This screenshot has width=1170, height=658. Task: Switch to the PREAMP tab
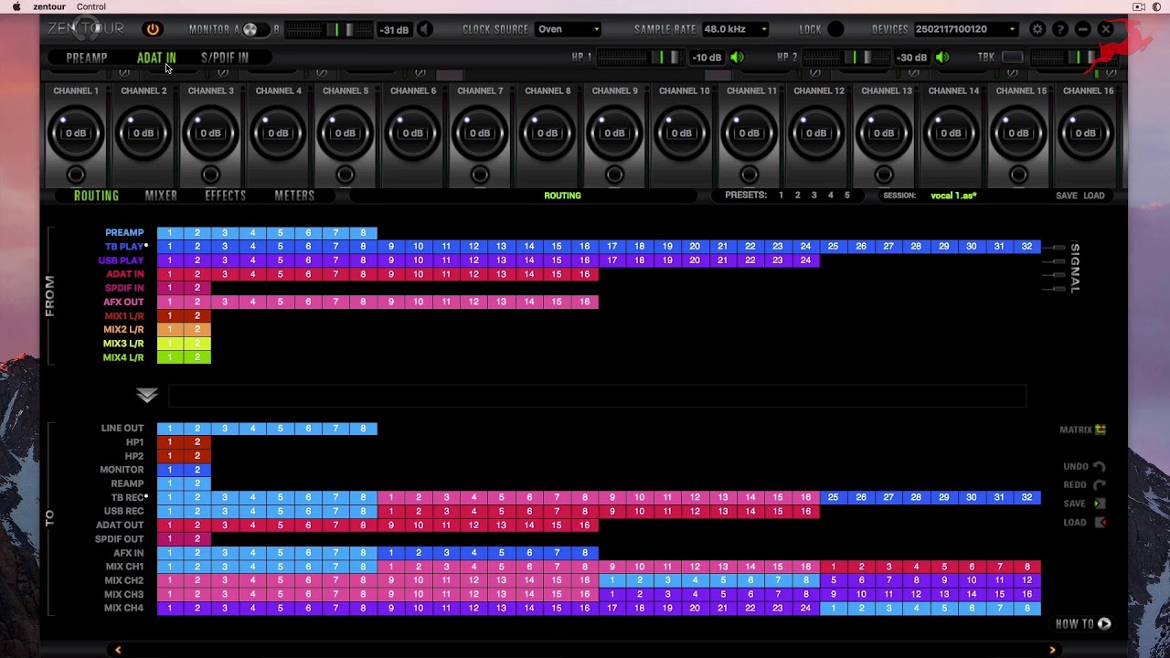coord(87,58)
